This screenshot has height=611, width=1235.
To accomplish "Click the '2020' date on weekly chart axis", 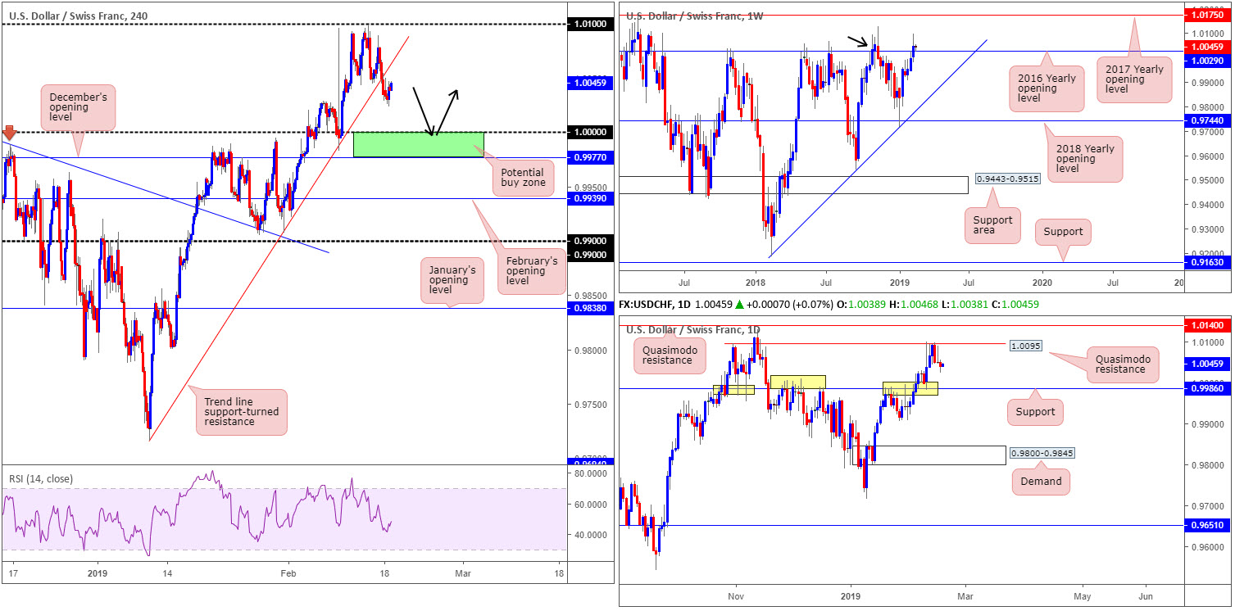I will (x=1044, y=283).
